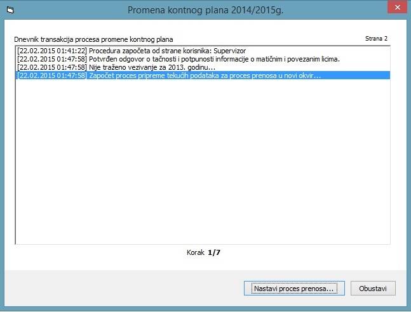Click the dialog title 'Promena kontnog plana 2014/2015g.'
Image resolution: width=411 pixels, height=312 pixels.
point(205,10)
